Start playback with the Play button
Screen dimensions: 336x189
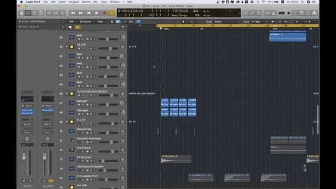pos(97,13)
